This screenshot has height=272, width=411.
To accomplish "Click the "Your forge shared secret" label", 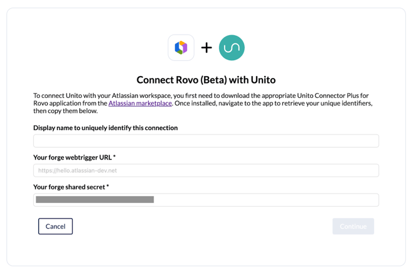I will pos(69,187).
